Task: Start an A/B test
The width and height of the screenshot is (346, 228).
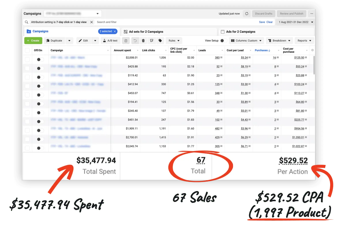Action: (110, 41)
